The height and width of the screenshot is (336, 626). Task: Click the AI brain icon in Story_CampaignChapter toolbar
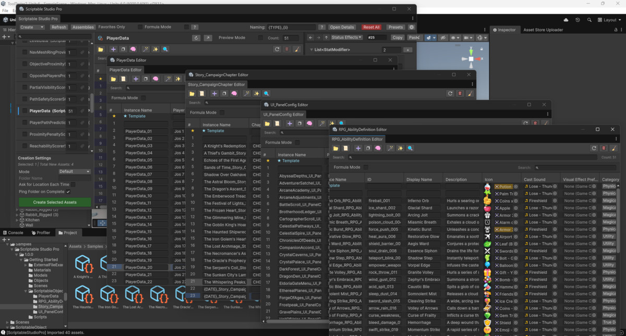coord(234,93)
